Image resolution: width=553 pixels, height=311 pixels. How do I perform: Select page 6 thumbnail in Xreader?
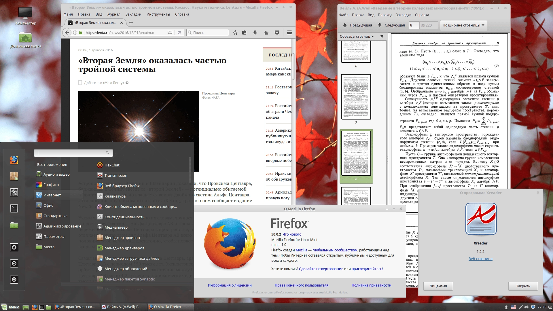tap(356, 52)
